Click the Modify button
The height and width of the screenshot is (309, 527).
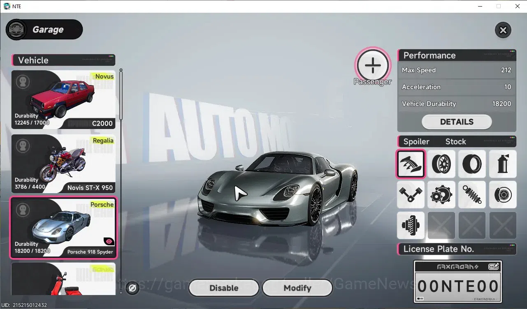tap(297, 288)
